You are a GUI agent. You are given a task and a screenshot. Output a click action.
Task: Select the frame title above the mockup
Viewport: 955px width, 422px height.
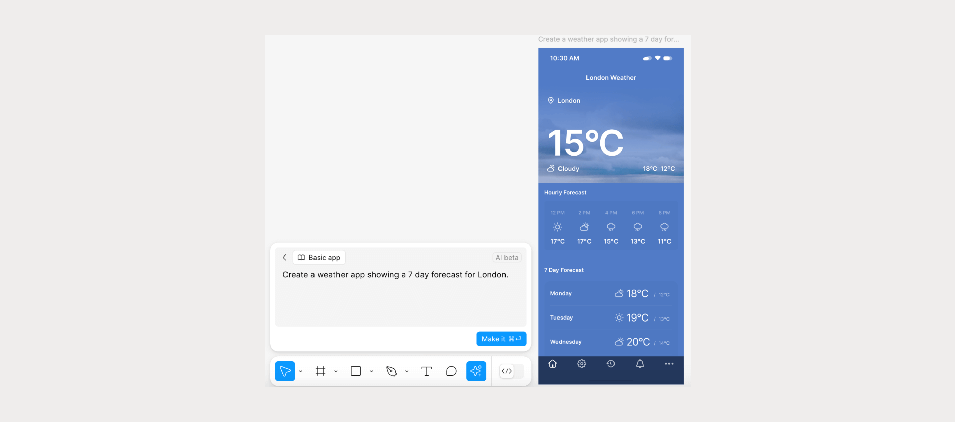[x=608, y=39]
